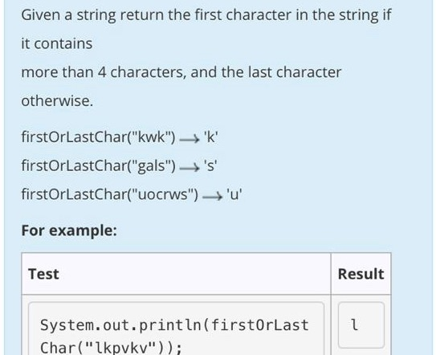436x355 pixels.
Task: Click the 's' return value
Action: click(x=210, y=166)
